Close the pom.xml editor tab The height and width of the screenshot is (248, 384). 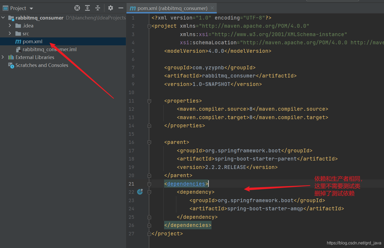point(212,8)
